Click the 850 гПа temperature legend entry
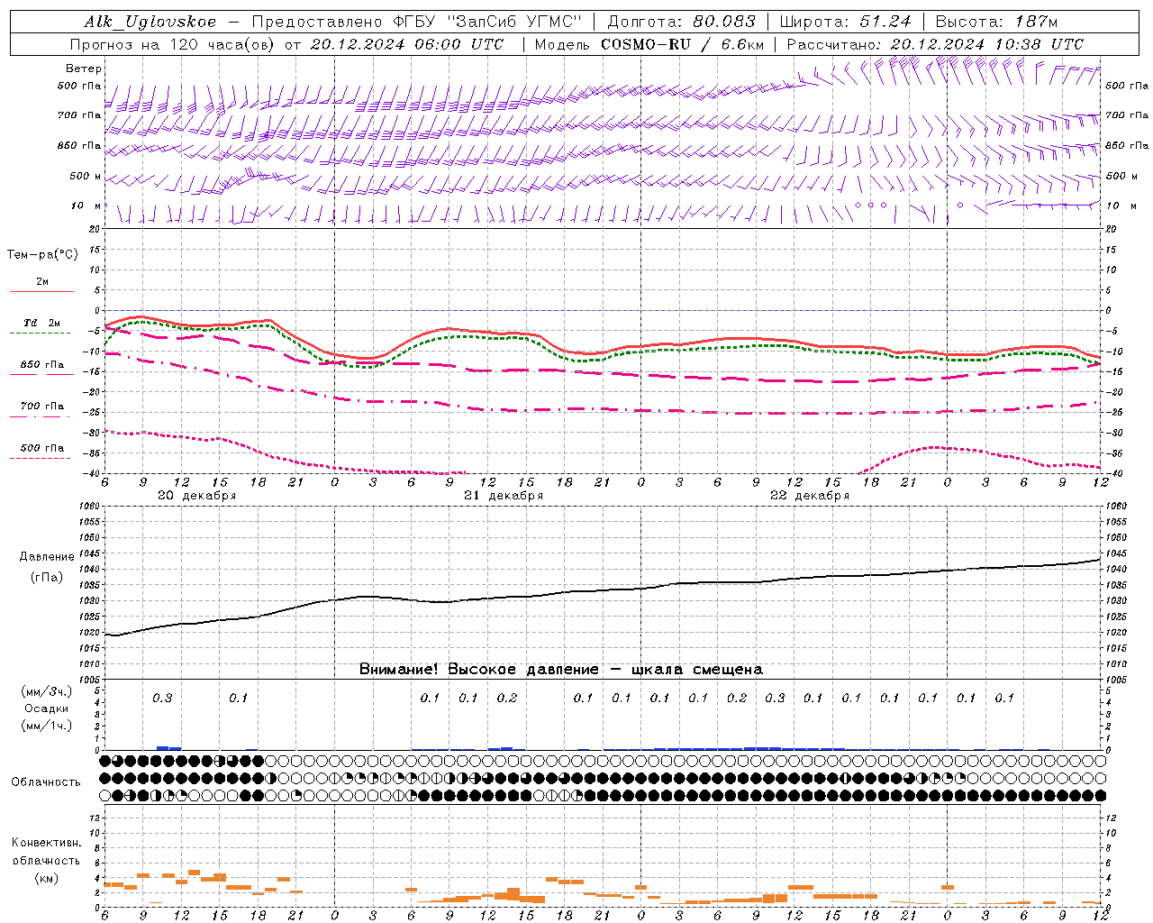Screen dimensions: 1153x923 [41, 365]
